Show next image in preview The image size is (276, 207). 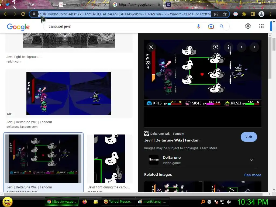pyautogui.click(x=254, y=47)
